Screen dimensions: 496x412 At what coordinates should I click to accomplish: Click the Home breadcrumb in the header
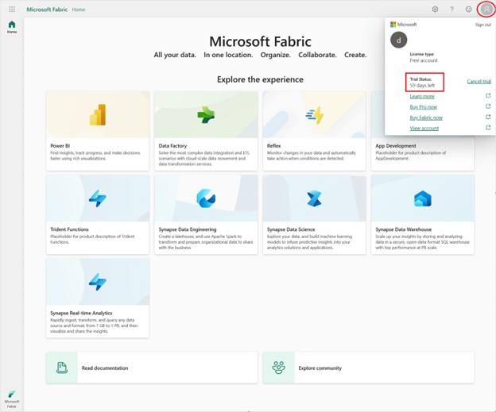point(79,10)
